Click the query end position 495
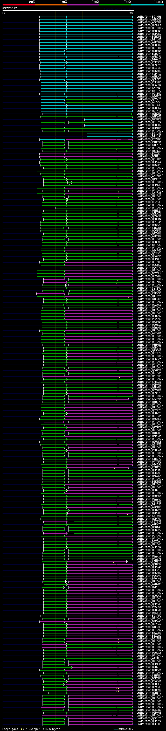Screen dimensions: 166x731 click(x=131, y=13)
